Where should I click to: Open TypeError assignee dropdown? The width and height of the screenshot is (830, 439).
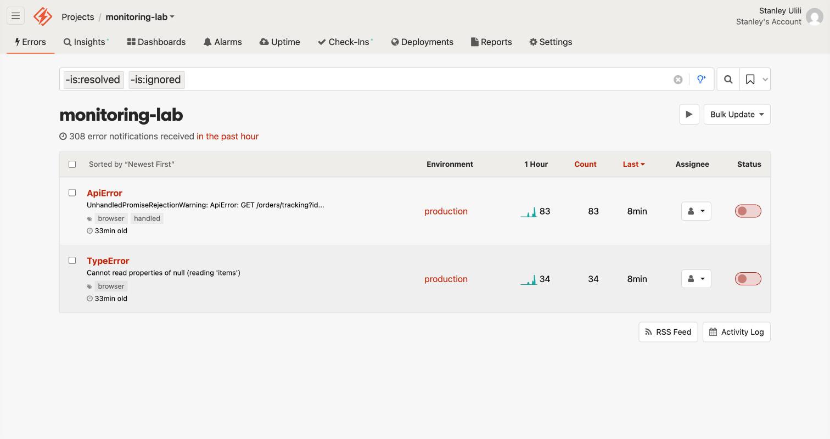point(696,279)
